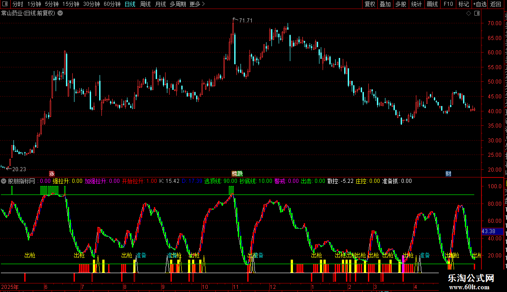Add stock via +自选 button
The width and height of the screenshot is (507, 292).
pos(480,4)
